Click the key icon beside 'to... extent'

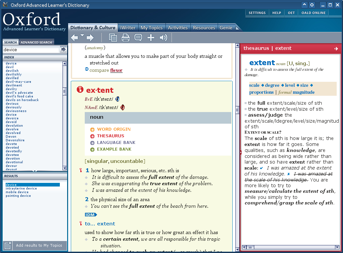81,223
